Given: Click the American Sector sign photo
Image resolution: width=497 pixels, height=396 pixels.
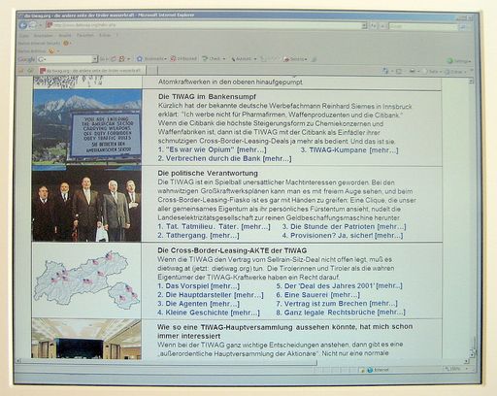Looking at the screenshot, I should pyautogui.click(x=86, y=127).
